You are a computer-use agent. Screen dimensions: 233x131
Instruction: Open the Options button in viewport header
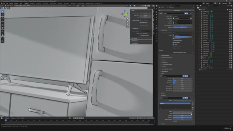click(151, 8)
